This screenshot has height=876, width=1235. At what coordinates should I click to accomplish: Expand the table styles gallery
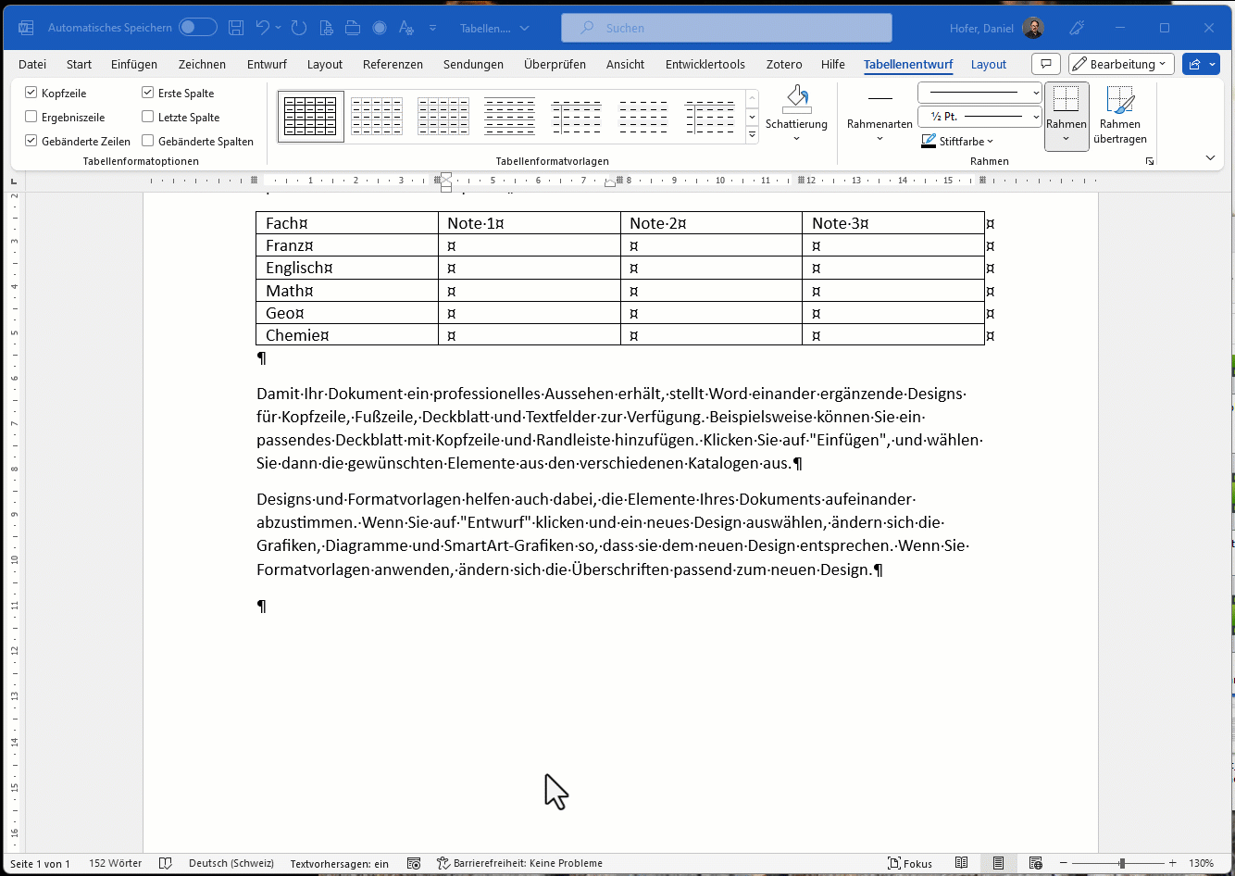click(x=752, y=135)
